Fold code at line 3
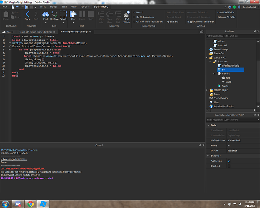This screenshot has height=208, width=260. [10, 43]
